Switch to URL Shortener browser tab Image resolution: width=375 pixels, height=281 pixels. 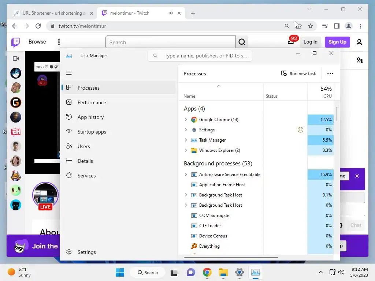[53, 13]
